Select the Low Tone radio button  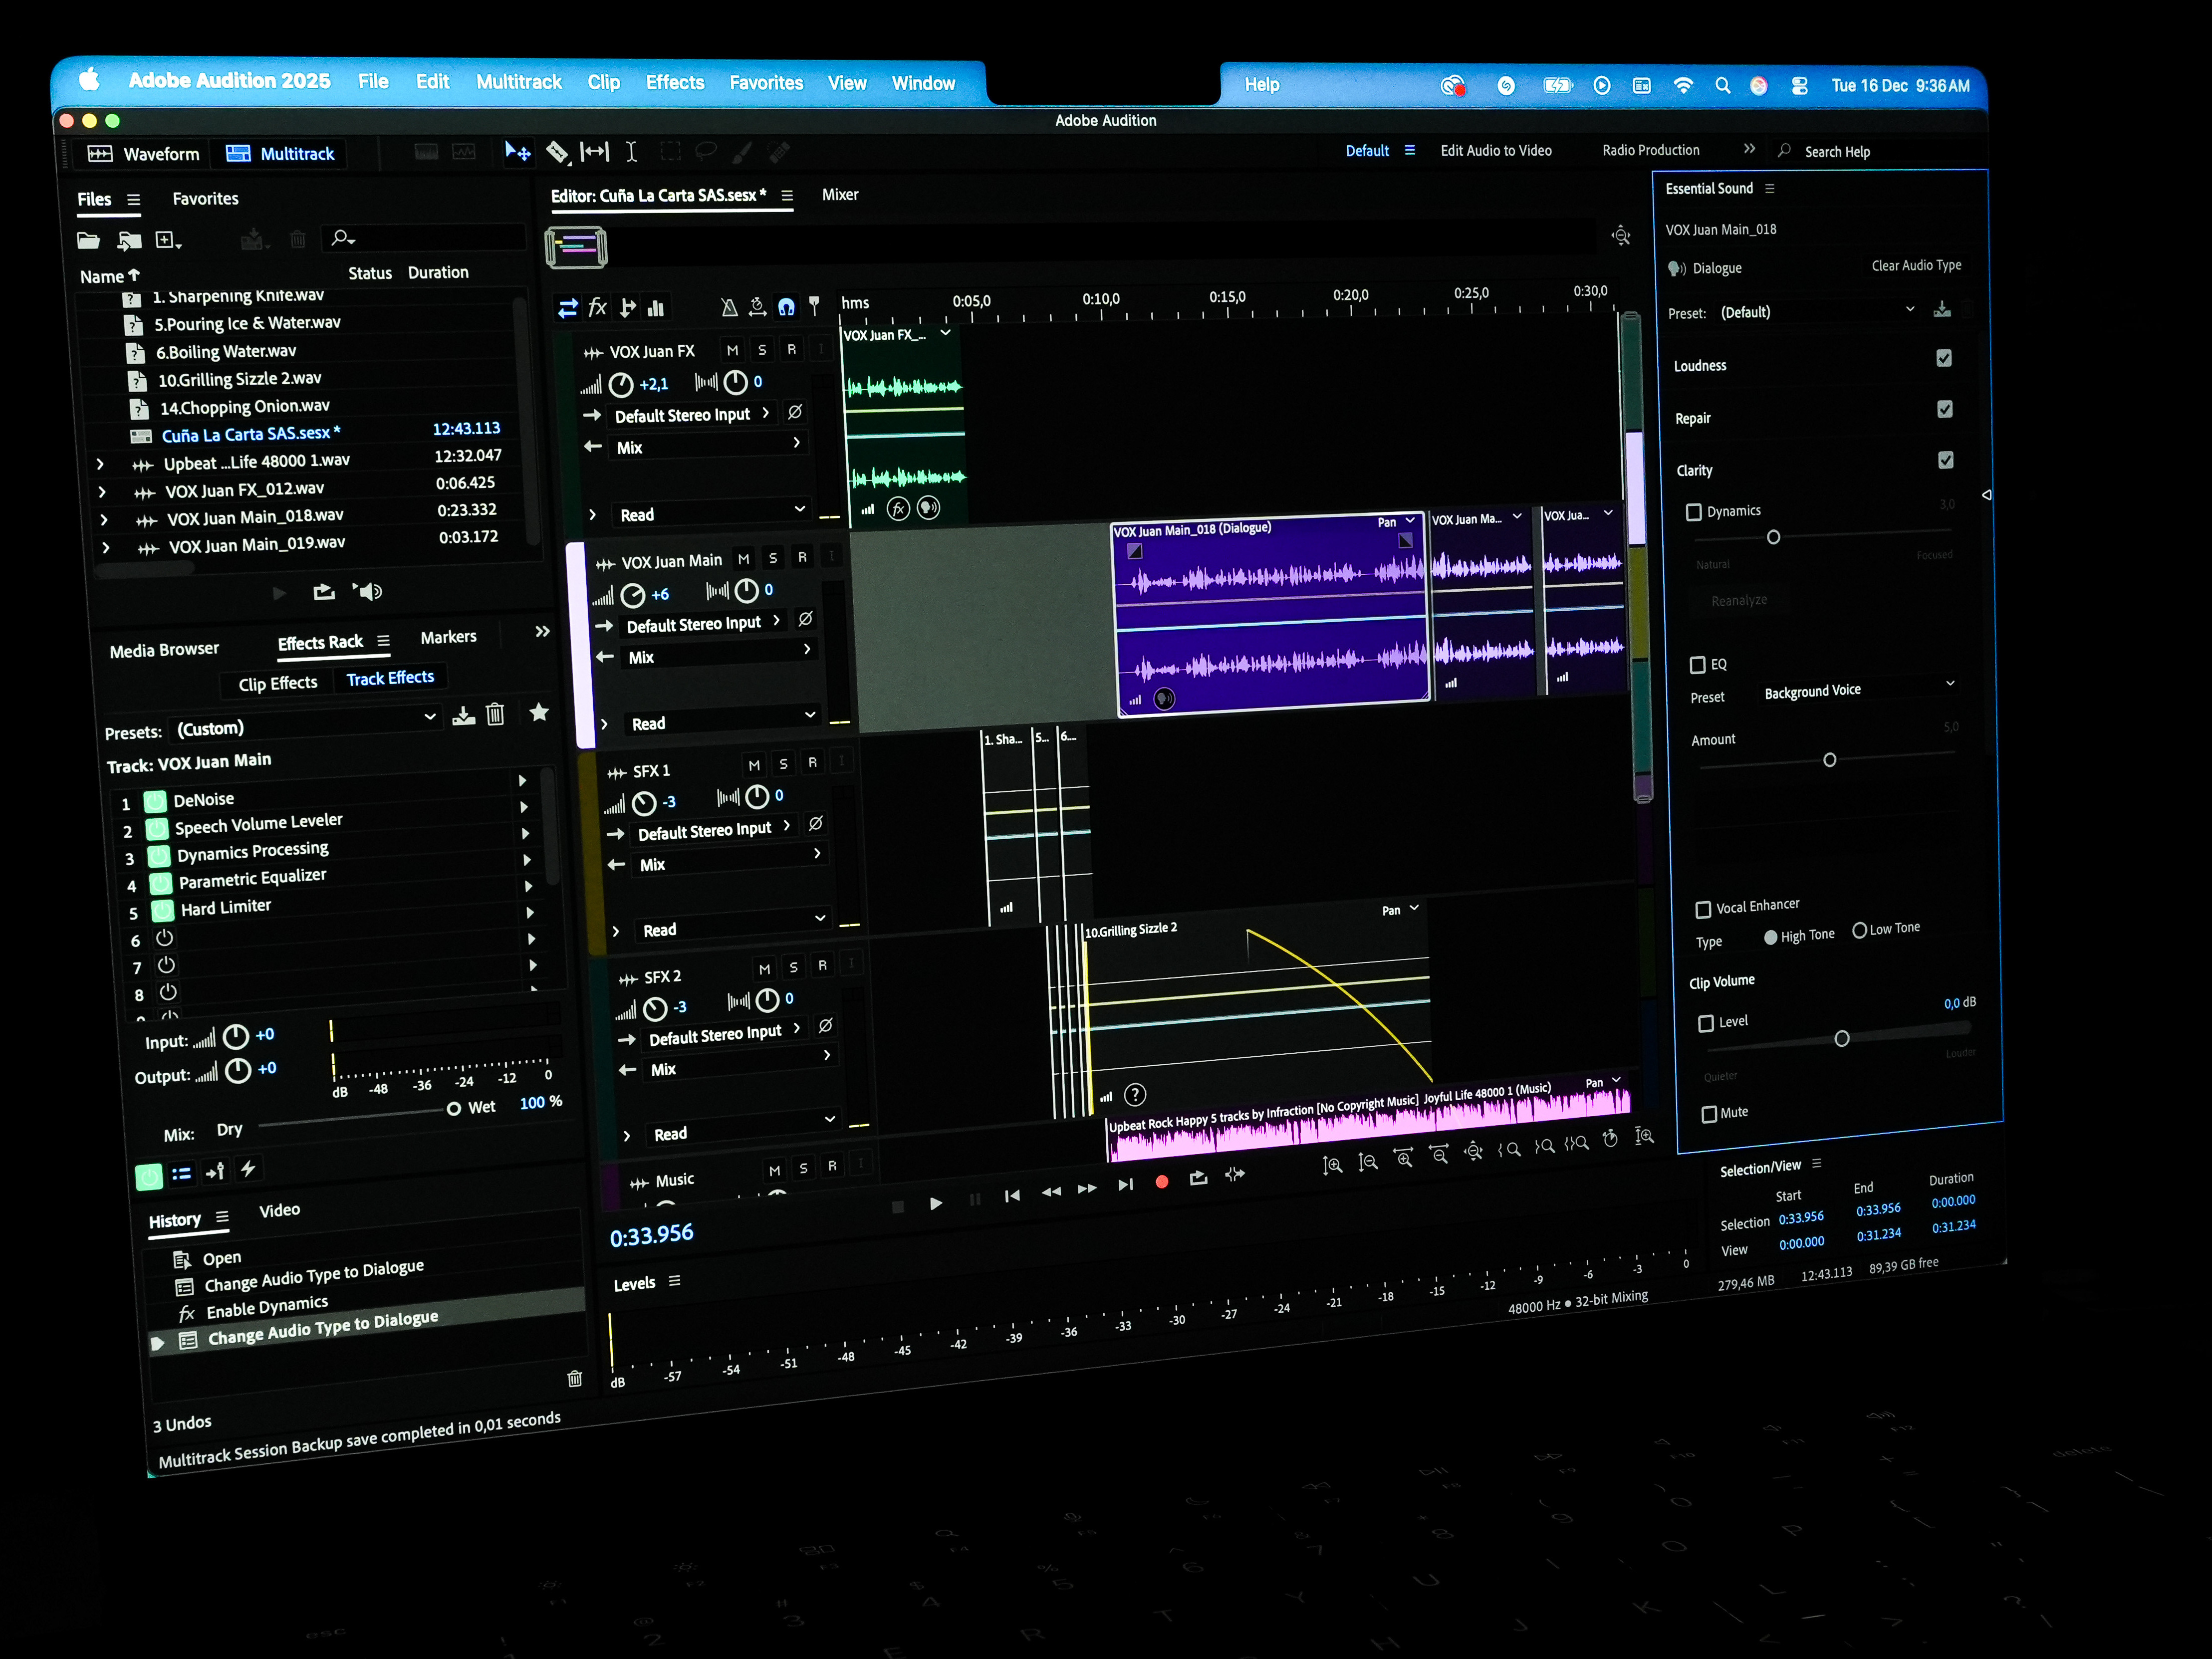tap(1859, 930)
